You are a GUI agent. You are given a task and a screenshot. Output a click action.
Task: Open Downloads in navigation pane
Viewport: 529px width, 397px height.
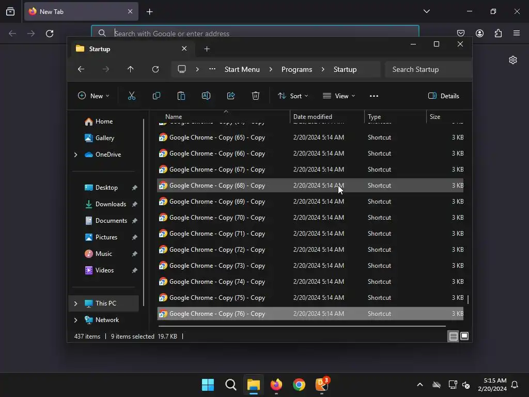click(111, 204)
